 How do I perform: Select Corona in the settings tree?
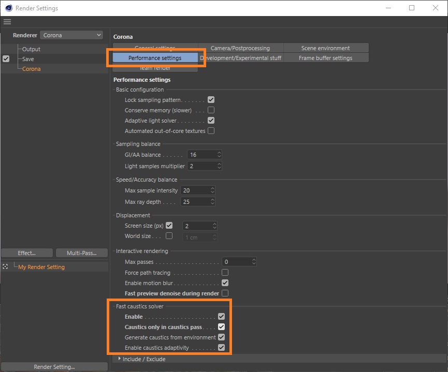click(x=32, y=69)
